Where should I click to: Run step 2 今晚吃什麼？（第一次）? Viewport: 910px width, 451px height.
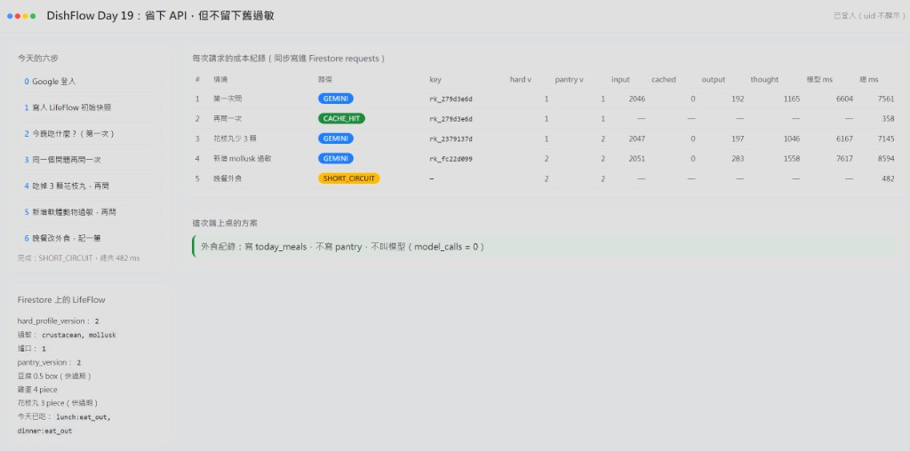(x=89, y=134)
